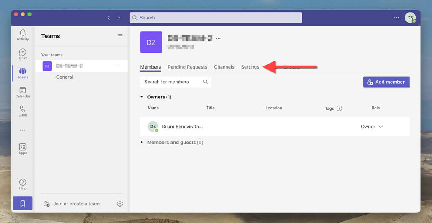Screen dimensions: 432x223
Task: Switch to the Pending Requests tab
Action: click(187, 67)
